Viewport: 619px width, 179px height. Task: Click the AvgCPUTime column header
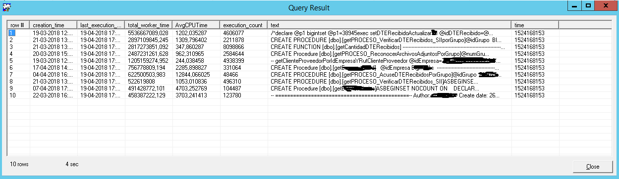[196, 25]
